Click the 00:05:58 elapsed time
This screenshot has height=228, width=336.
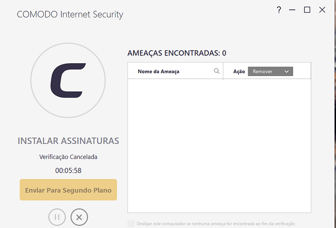click(x=68, y=171)
